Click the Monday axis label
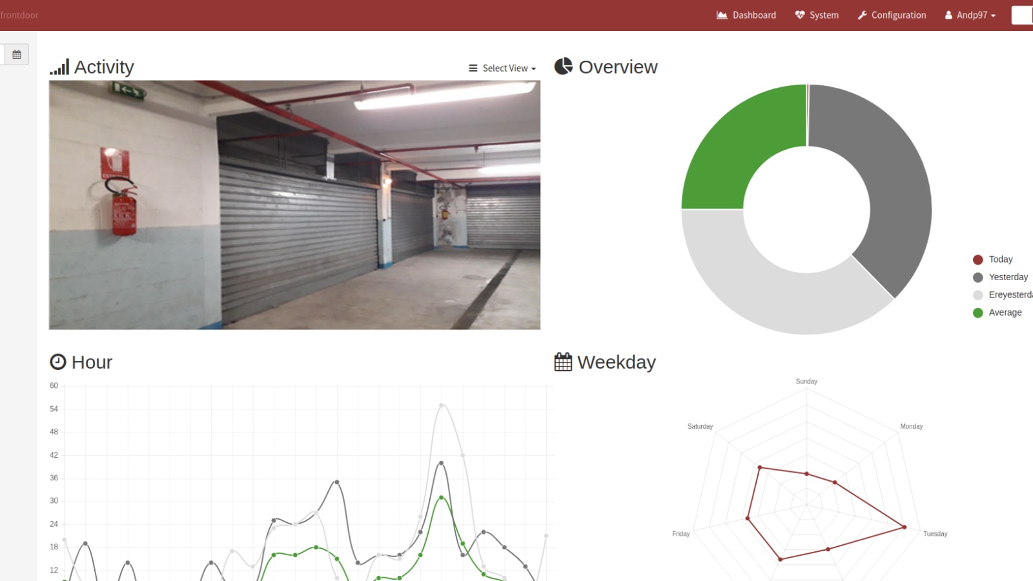1033x581 pixels. (x=911, y=427)
